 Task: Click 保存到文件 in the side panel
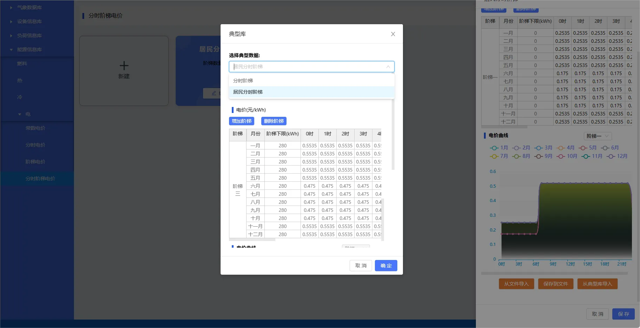tap(555, 284)
